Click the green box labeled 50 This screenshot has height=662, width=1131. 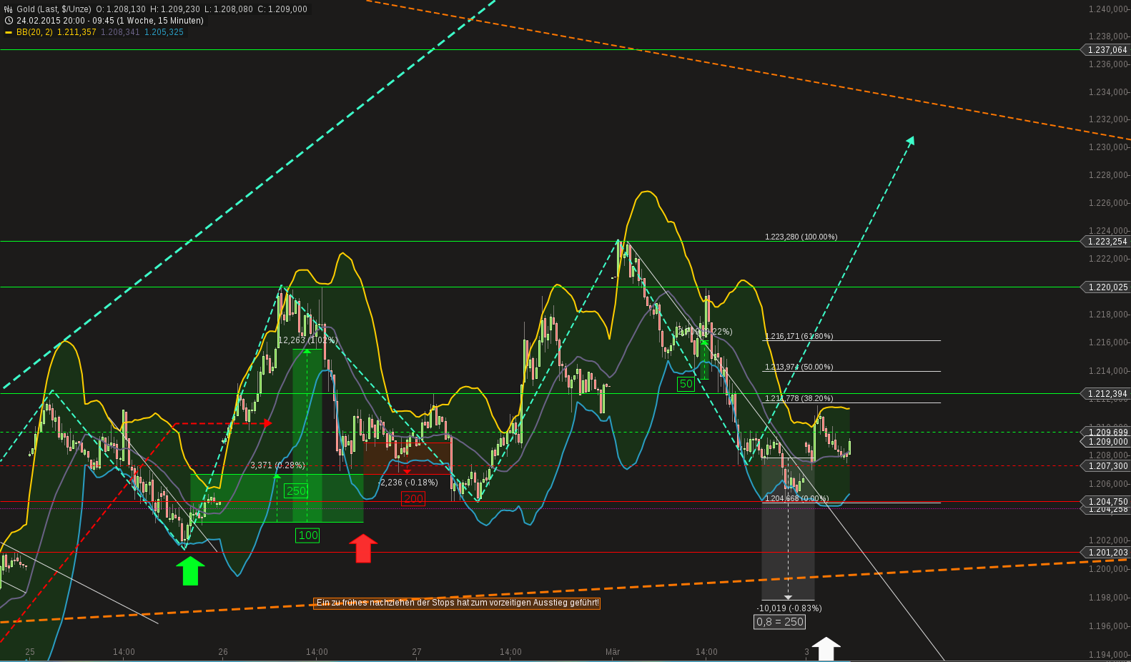tap(686, 384)
